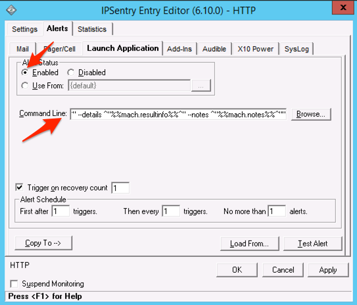Click the recovery count value field
Viewport: 357px width, 305px height.
point(120,188)
